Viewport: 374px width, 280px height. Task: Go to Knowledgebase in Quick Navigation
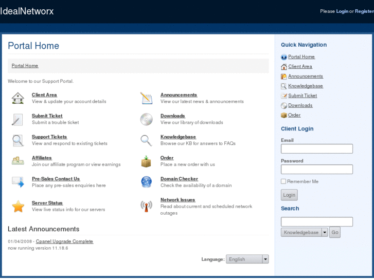[306, 86]
